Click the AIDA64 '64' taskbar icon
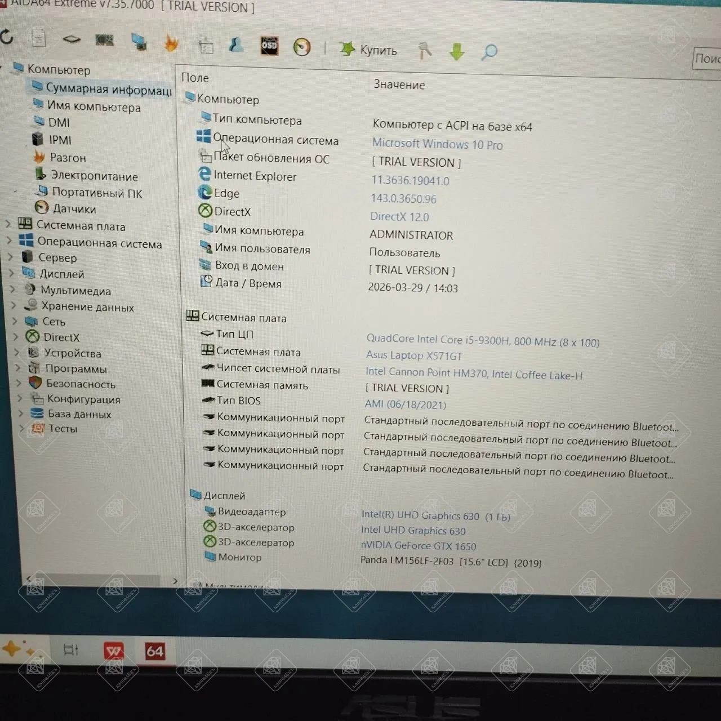The height and width of the screenshot is (721, 721). (x=155, y=652)
